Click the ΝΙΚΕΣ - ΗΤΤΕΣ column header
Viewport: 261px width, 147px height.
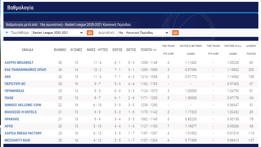(97, 50)
